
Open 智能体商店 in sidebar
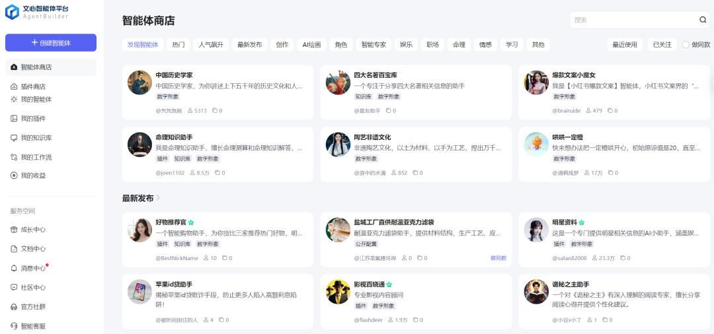coord(50,67)
